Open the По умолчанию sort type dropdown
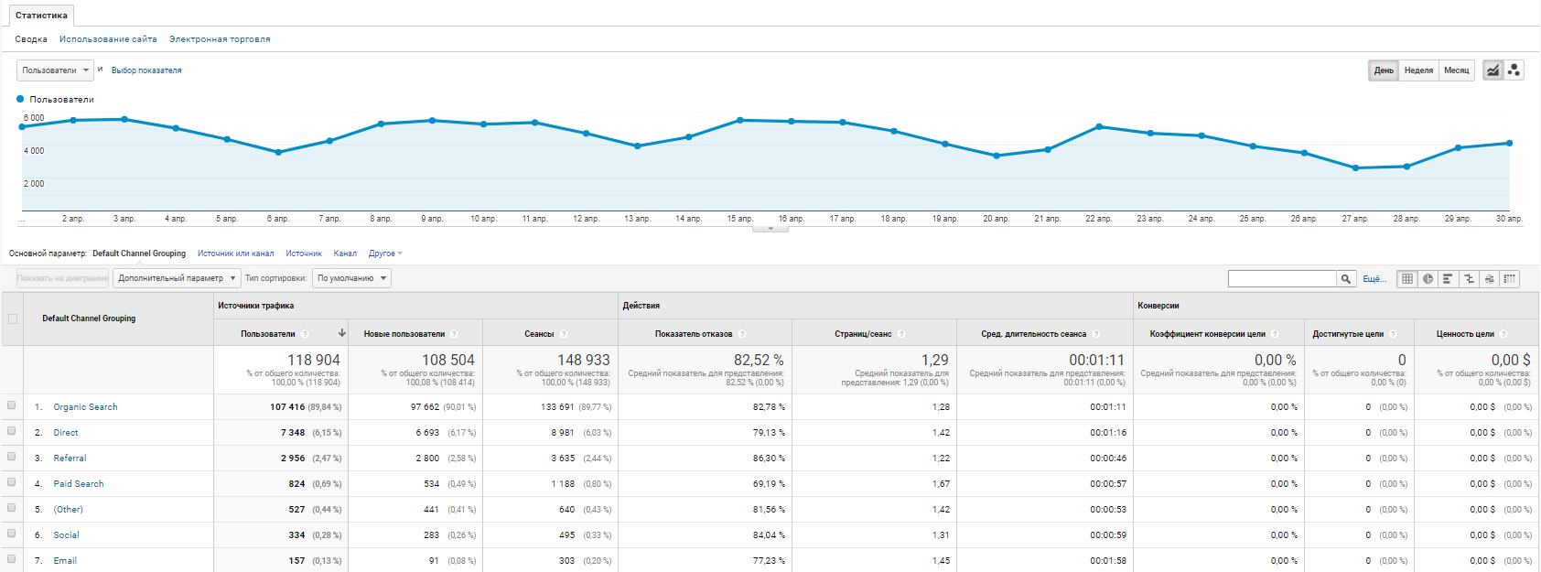This screenshot has height=572, width=1541. click(x=351, y=278)
